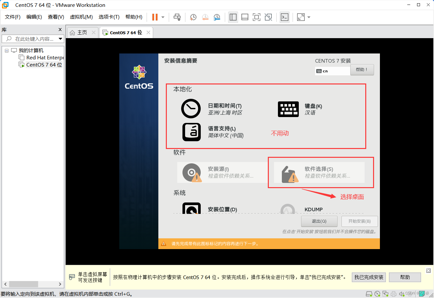
Task: Take a snapshot of the virtual machine
Action: pyautogui.click(x=193, y=17)
